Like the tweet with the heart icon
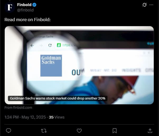The height and width of the screenshot is (136, 159). coord(79,131)
